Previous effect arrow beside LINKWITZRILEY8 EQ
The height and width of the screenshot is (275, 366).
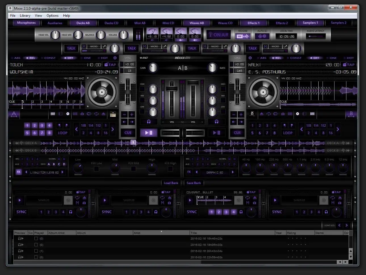point(26,172)
